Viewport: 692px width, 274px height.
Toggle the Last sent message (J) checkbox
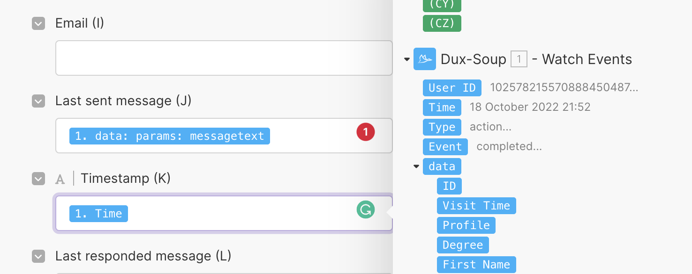[x=38, y=101]
